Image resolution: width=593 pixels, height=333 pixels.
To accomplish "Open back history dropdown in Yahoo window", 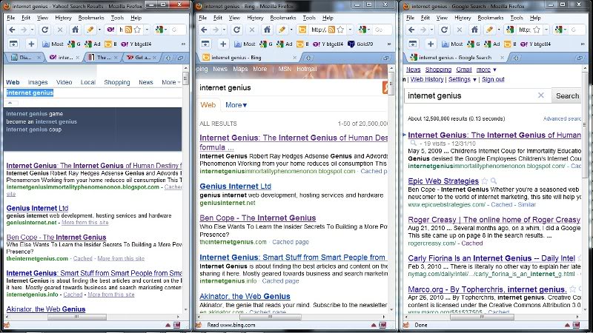I will coord(33,30).
